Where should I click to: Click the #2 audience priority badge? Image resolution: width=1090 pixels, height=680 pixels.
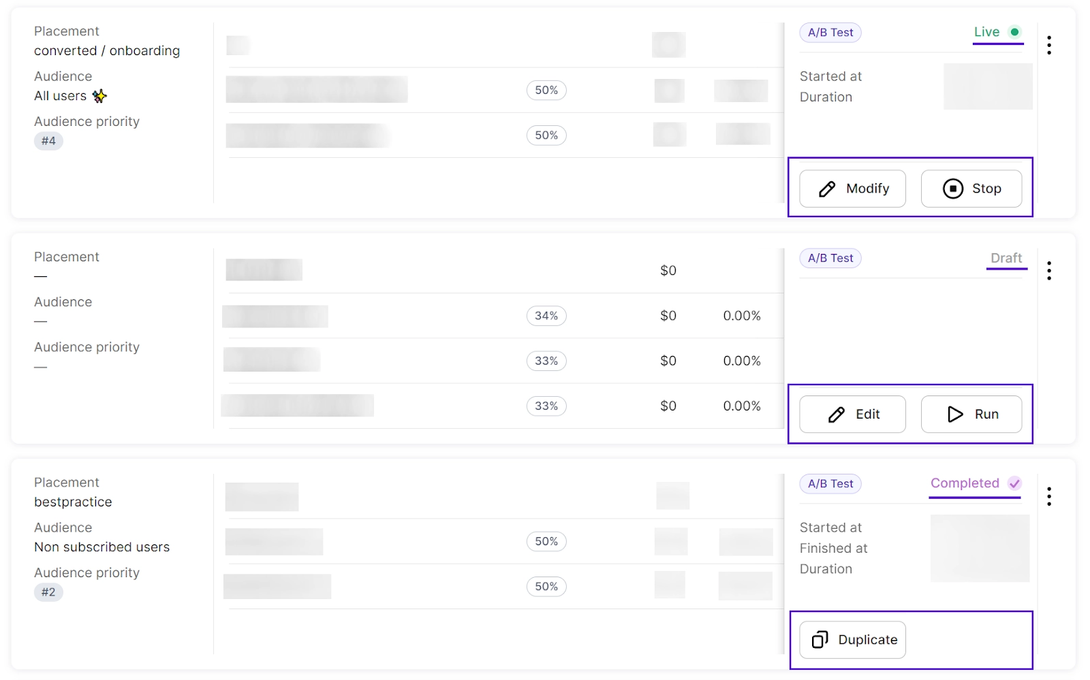(48, 592)
